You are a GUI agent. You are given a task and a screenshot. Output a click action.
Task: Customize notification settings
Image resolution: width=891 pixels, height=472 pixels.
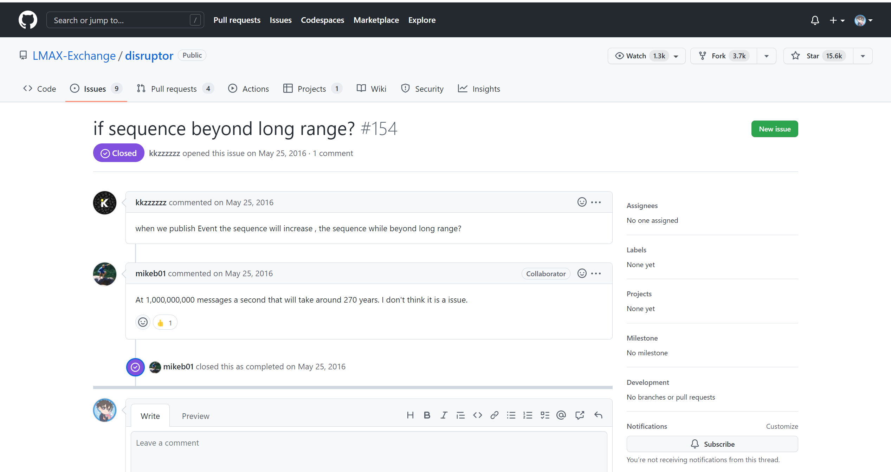click(782, 426)
